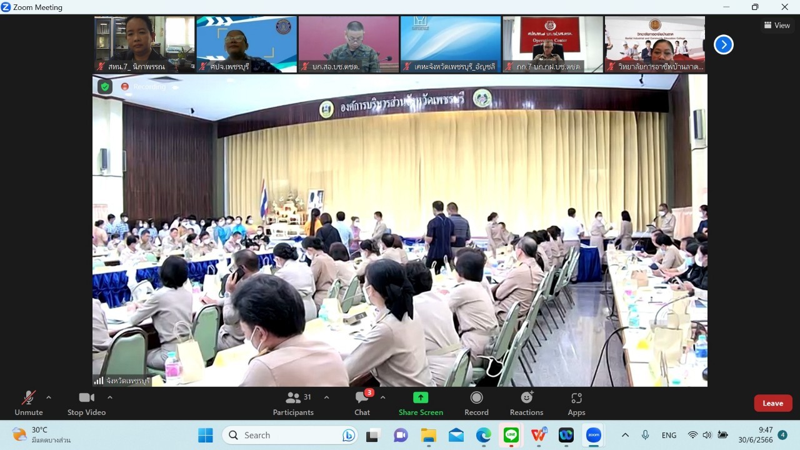Image resolution: width=800 pixels, height=450 pixels.
Task: Open the weather widget showing 30°C
Action: click(41, 435)
